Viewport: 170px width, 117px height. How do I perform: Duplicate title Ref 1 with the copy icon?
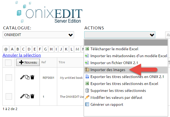point(27,96)
